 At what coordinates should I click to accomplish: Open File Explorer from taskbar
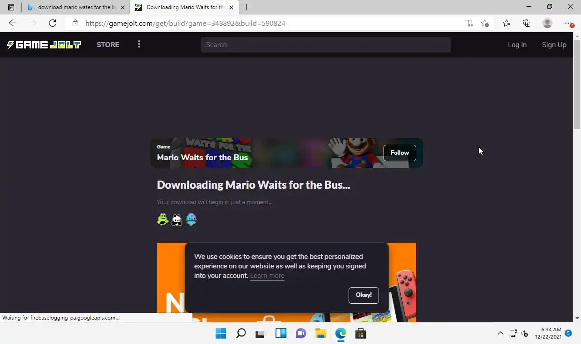coord(320,334)
